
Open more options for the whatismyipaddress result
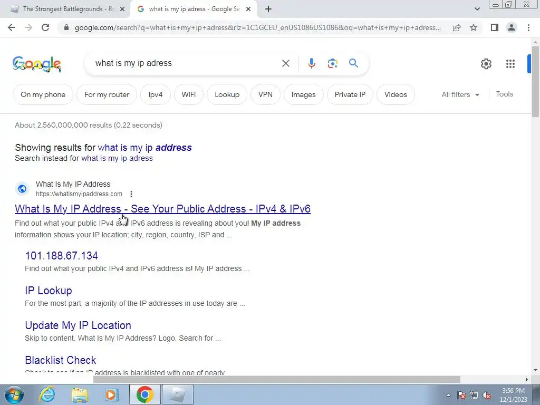tap(131, 194)
